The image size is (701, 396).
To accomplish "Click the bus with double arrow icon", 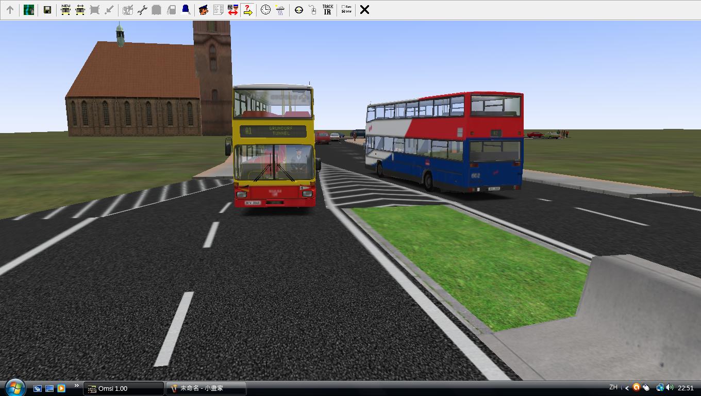I will [80, 10].
